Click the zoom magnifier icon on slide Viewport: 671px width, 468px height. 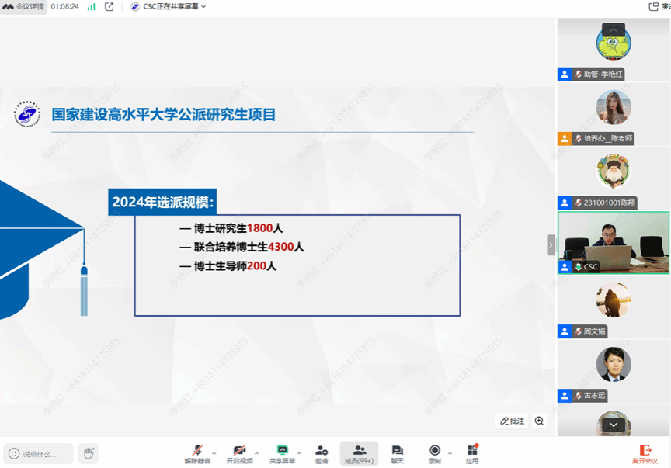539,421
